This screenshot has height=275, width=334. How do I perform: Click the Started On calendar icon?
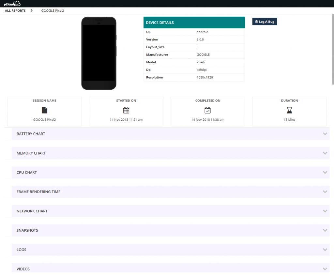126,110
